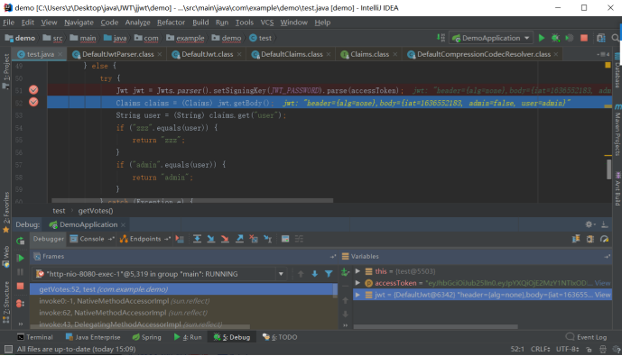Open the File menu

coord(8,23)
